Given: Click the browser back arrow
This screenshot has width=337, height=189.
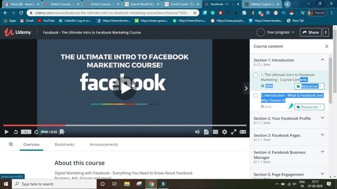Looking at the screenshot, I should pos(5,13).
